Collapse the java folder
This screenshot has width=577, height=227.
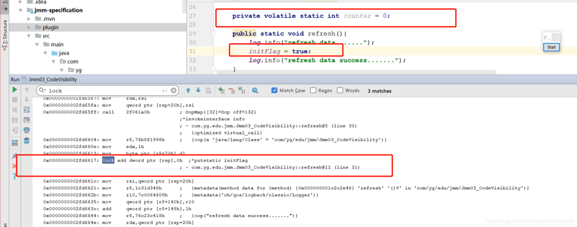[45, 53]
